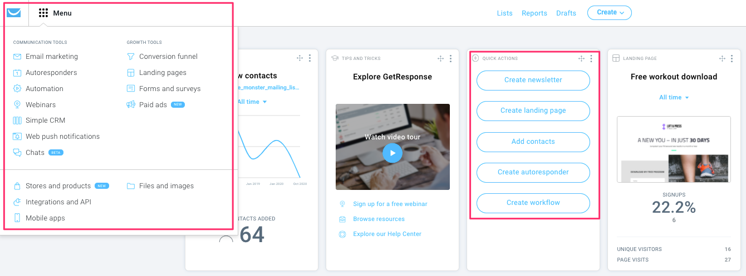Click the Conversion funnel icon
This screenshot has height=276, width=746.
point(131,57)
